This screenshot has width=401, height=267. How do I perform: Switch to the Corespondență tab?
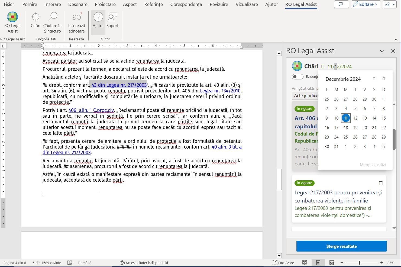point(186,4)
